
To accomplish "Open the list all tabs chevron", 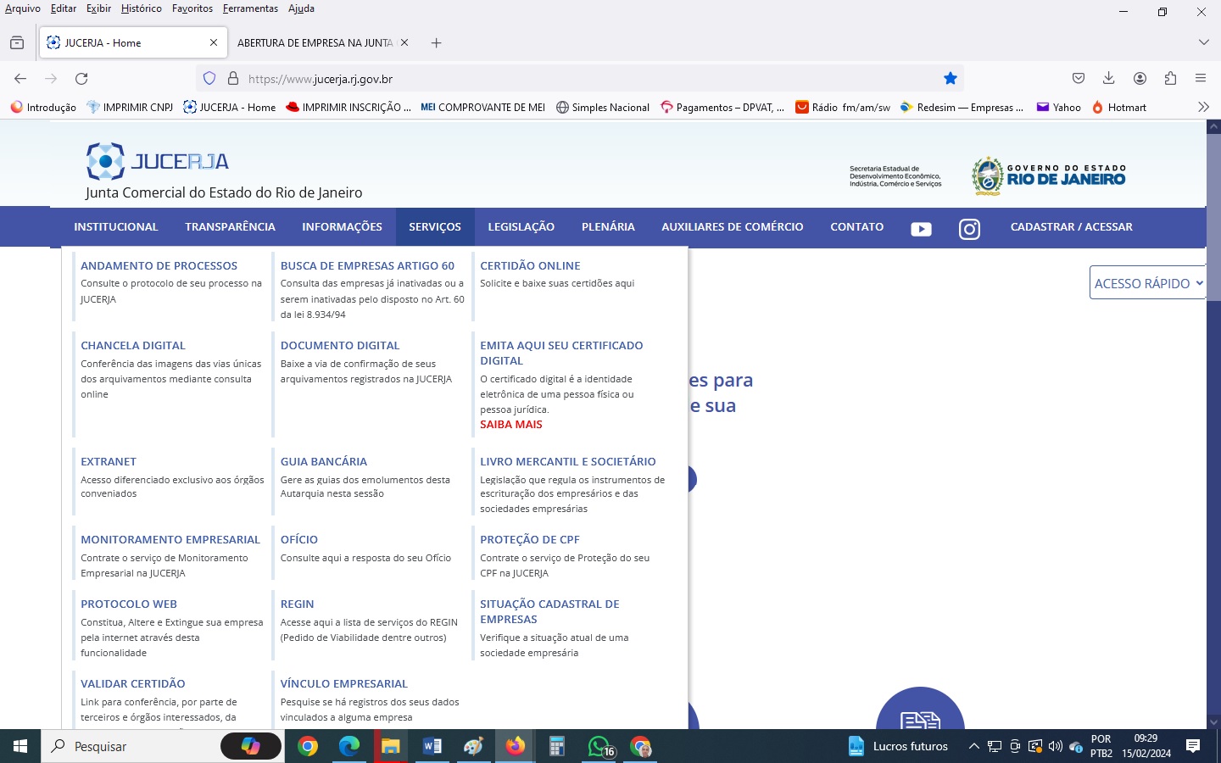I will (x=1203, y=42).
